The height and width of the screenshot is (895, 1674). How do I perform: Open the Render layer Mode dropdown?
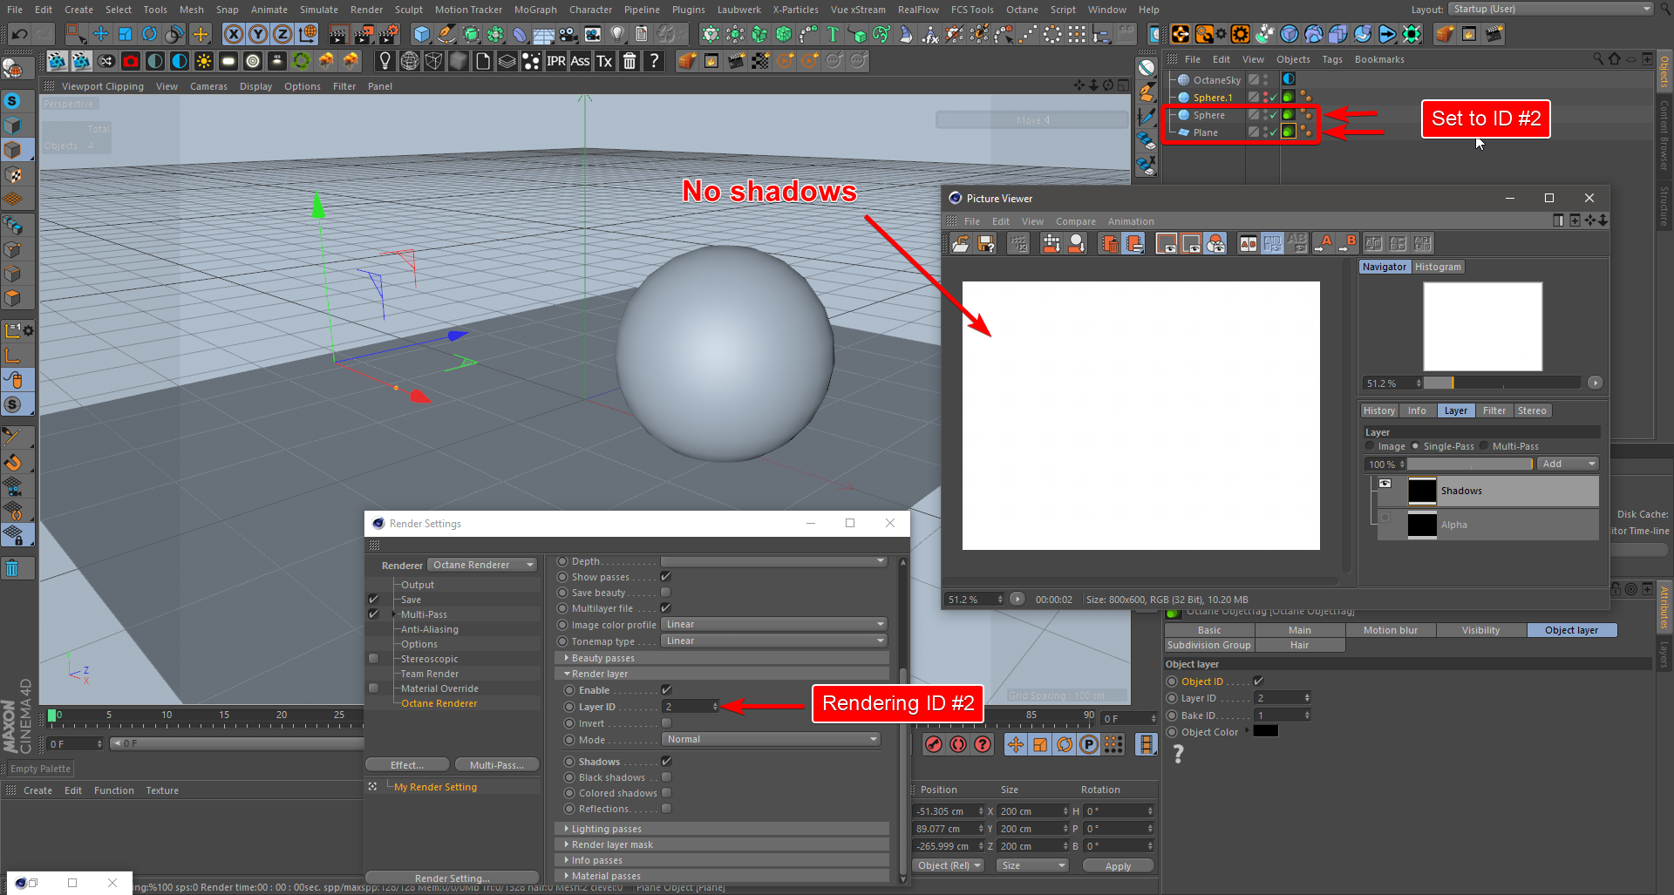[771, 740]
